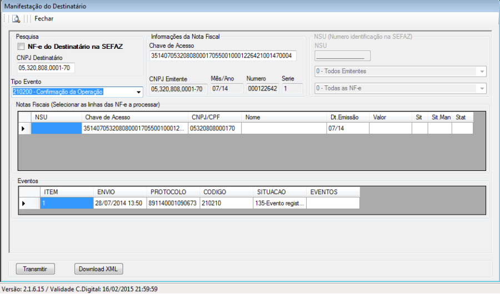Click the search document toolbar icon
The height and width of the screenshot is (294, 500).
tap(16, 19)
